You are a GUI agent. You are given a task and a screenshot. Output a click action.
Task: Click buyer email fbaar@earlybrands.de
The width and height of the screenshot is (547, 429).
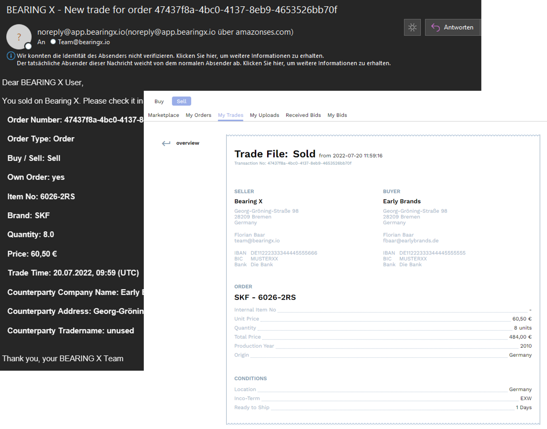[411, 241]
